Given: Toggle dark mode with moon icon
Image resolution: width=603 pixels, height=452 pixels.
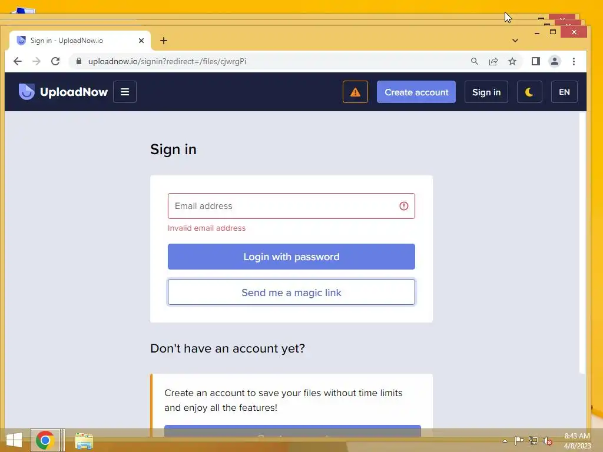Looking at the screenshot, I should coord(529,92).
